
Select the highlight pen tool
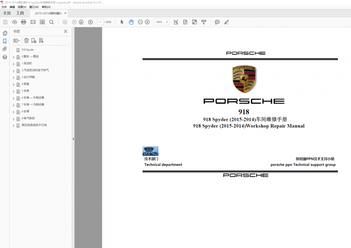coord(226,22)
